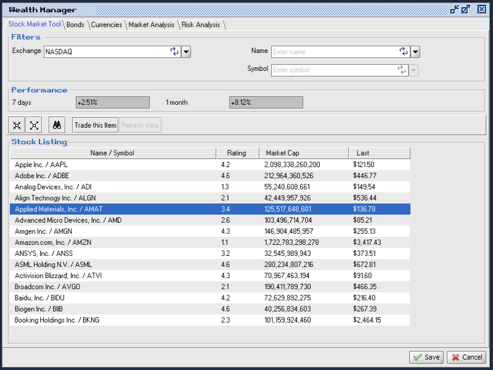
Task: Click the last price $216.40
Action: click(x=364, y=298)
